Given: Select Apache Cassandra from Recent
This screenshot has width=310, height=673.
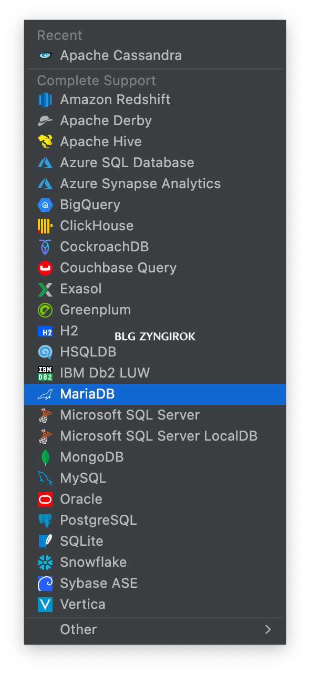Looking at the screenshot, I should tap(155, 55).
